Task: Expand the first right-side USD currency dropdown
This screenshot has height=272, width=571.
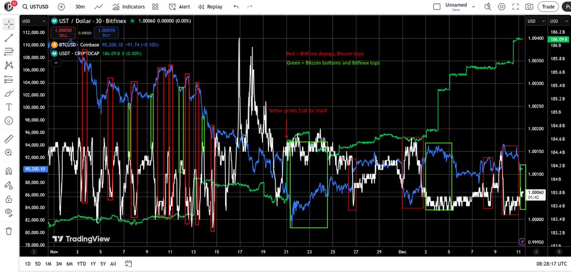Action: [535, 21]
